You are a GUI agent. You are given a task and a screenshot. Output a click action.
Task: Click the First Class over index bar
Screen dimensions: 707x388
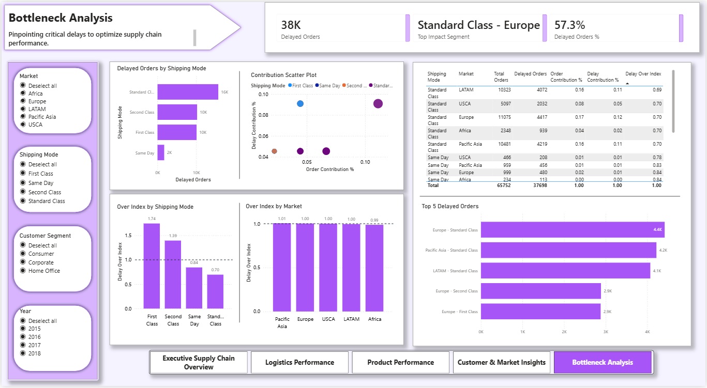pyautogui.click(x=152, y=266)
